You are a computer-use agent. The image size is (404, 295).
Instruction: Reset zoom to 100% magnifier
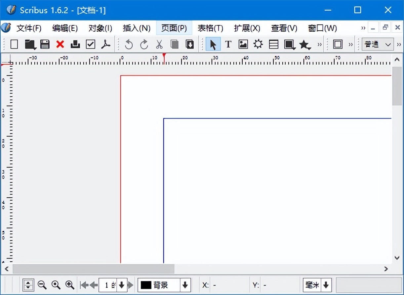(x=56, y=285)
